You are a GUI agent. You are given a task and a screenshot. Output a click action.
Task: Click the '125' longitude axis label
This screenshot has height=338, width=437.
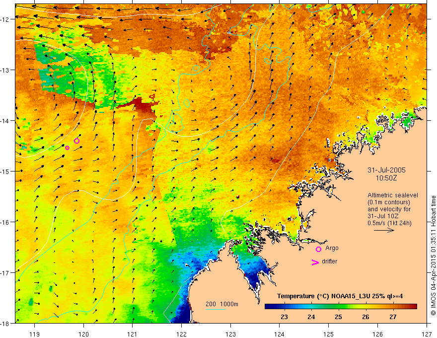click(x=329, y=335)
